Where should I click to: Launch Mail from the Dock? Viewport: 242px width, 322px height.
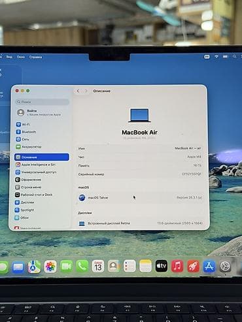pyautogui.click(x=18, y=266)
